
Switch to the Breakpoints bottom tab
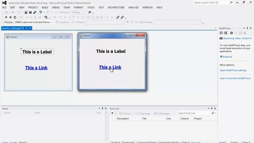click(x=128, y=142)
